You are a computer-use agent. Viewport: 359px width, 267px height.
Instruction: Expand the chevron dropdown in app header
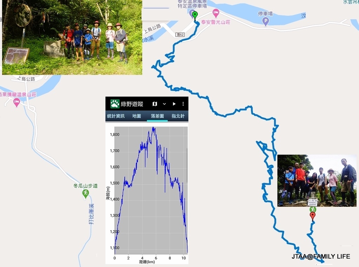[164, 104]
